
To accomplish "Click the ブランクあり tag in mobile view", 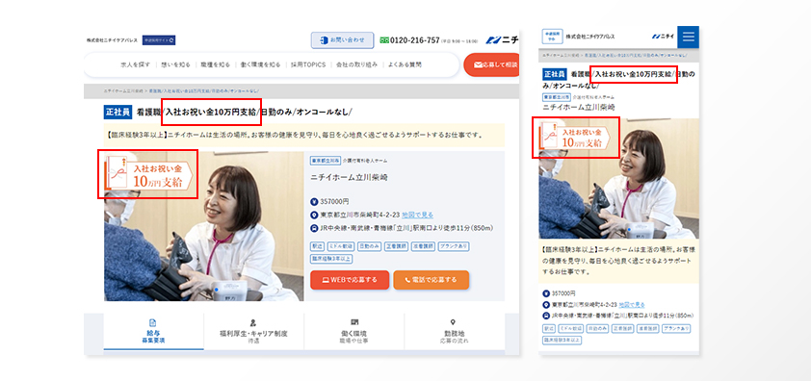I will point(675,328).
